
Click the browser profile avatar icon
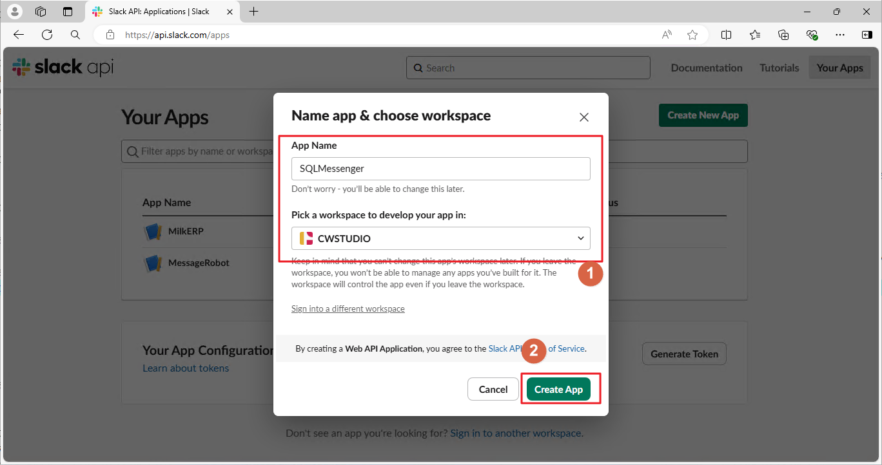[x=15, y=12]
